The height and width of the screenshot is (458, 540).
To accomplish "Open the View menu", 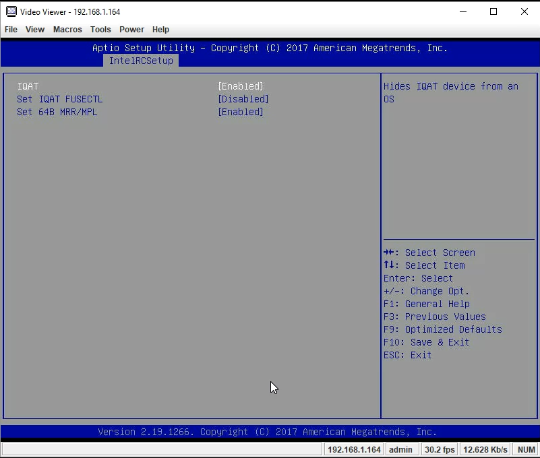I will click(x=35, y=30).
